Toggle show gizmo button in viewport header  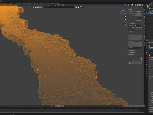tap(128, 5)
